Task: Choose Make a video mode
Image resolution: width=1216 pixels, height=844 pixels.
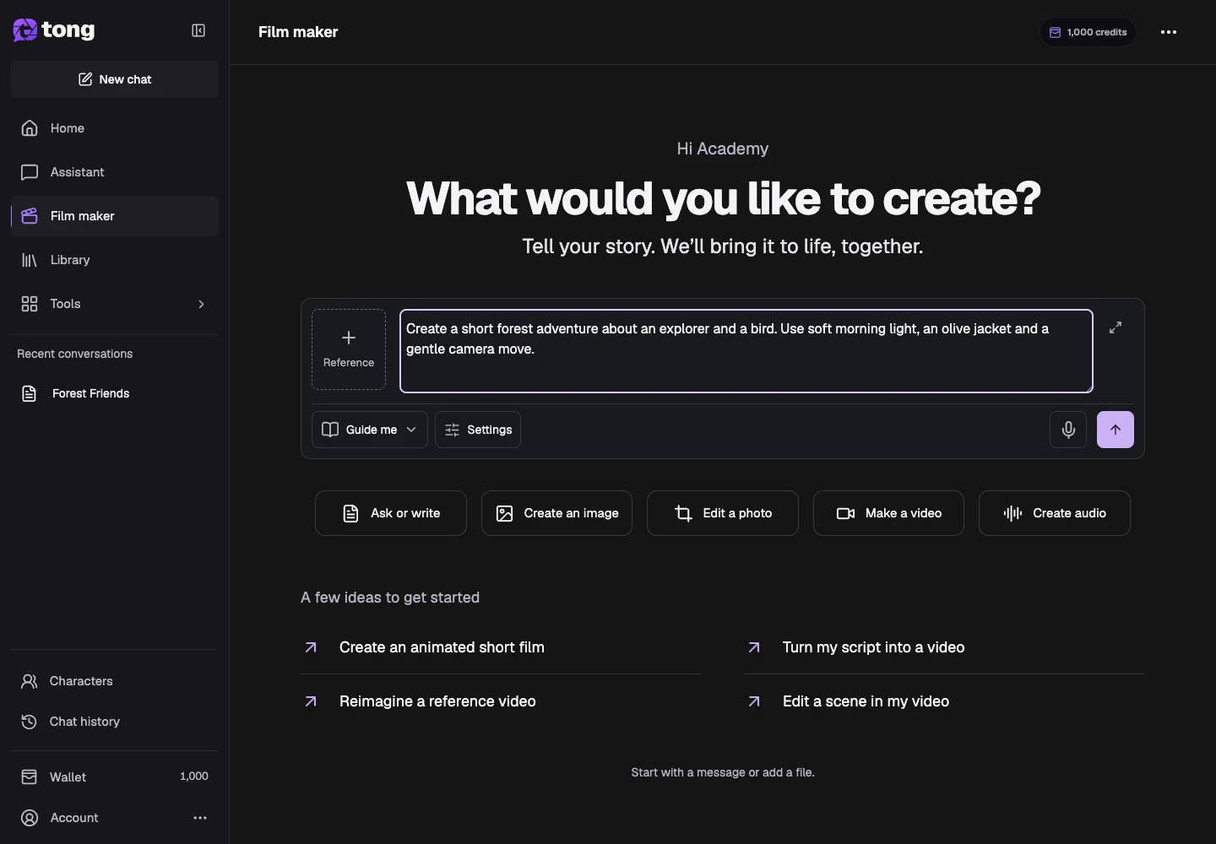Action: (888, 513)
